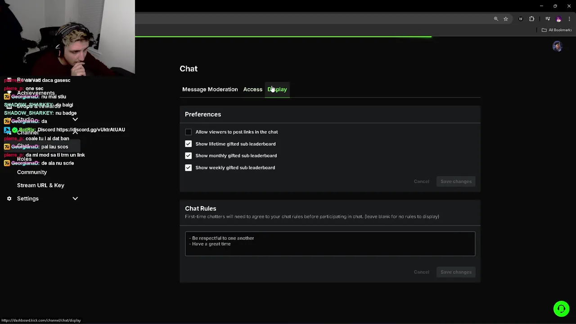Expand the Settings sidebar section
Image resolution: width=576 pixels, height=324 pixels.
click(75, 198)
